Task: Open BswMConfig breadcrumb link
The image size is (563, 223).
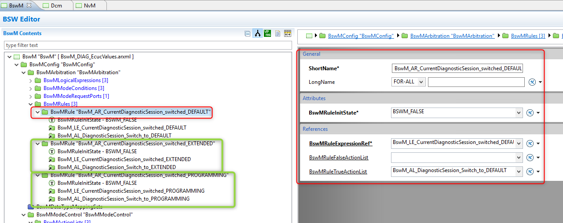Action: coord(361,36)
